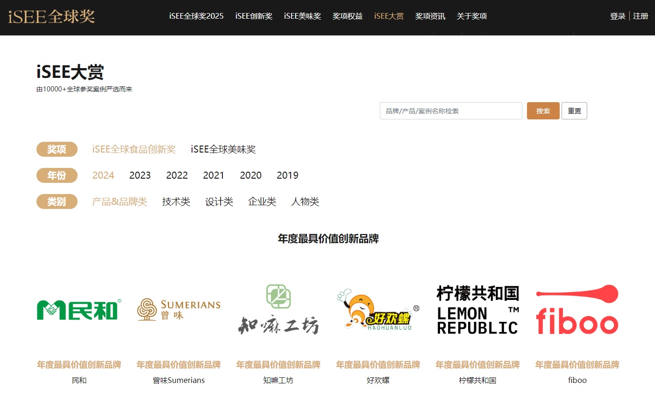Choose the 设计类 category
Screen dimensions: 655x396
click(219, 201)
